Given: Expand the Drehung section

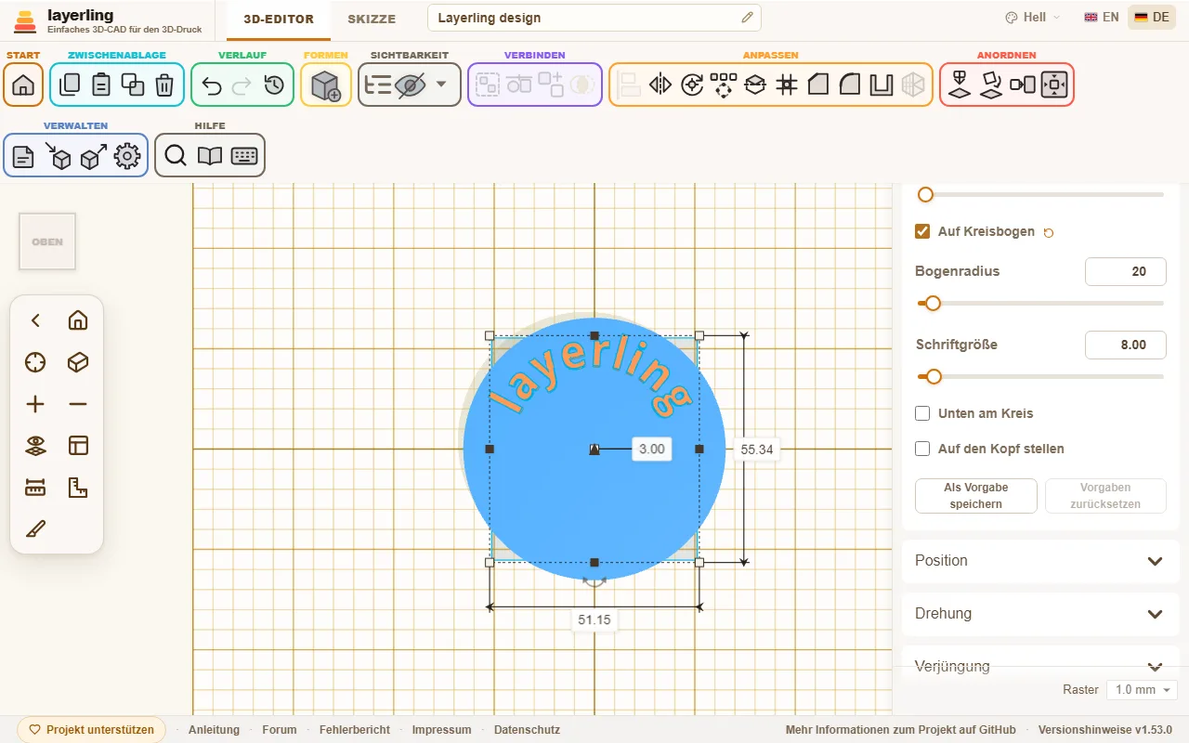Looking at the screenshot, I should [1040, 614].
